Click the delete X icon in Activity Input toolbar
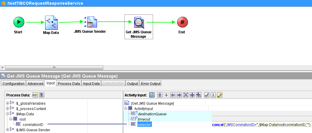This screenshot has height=133, width=312. [186, 95]
